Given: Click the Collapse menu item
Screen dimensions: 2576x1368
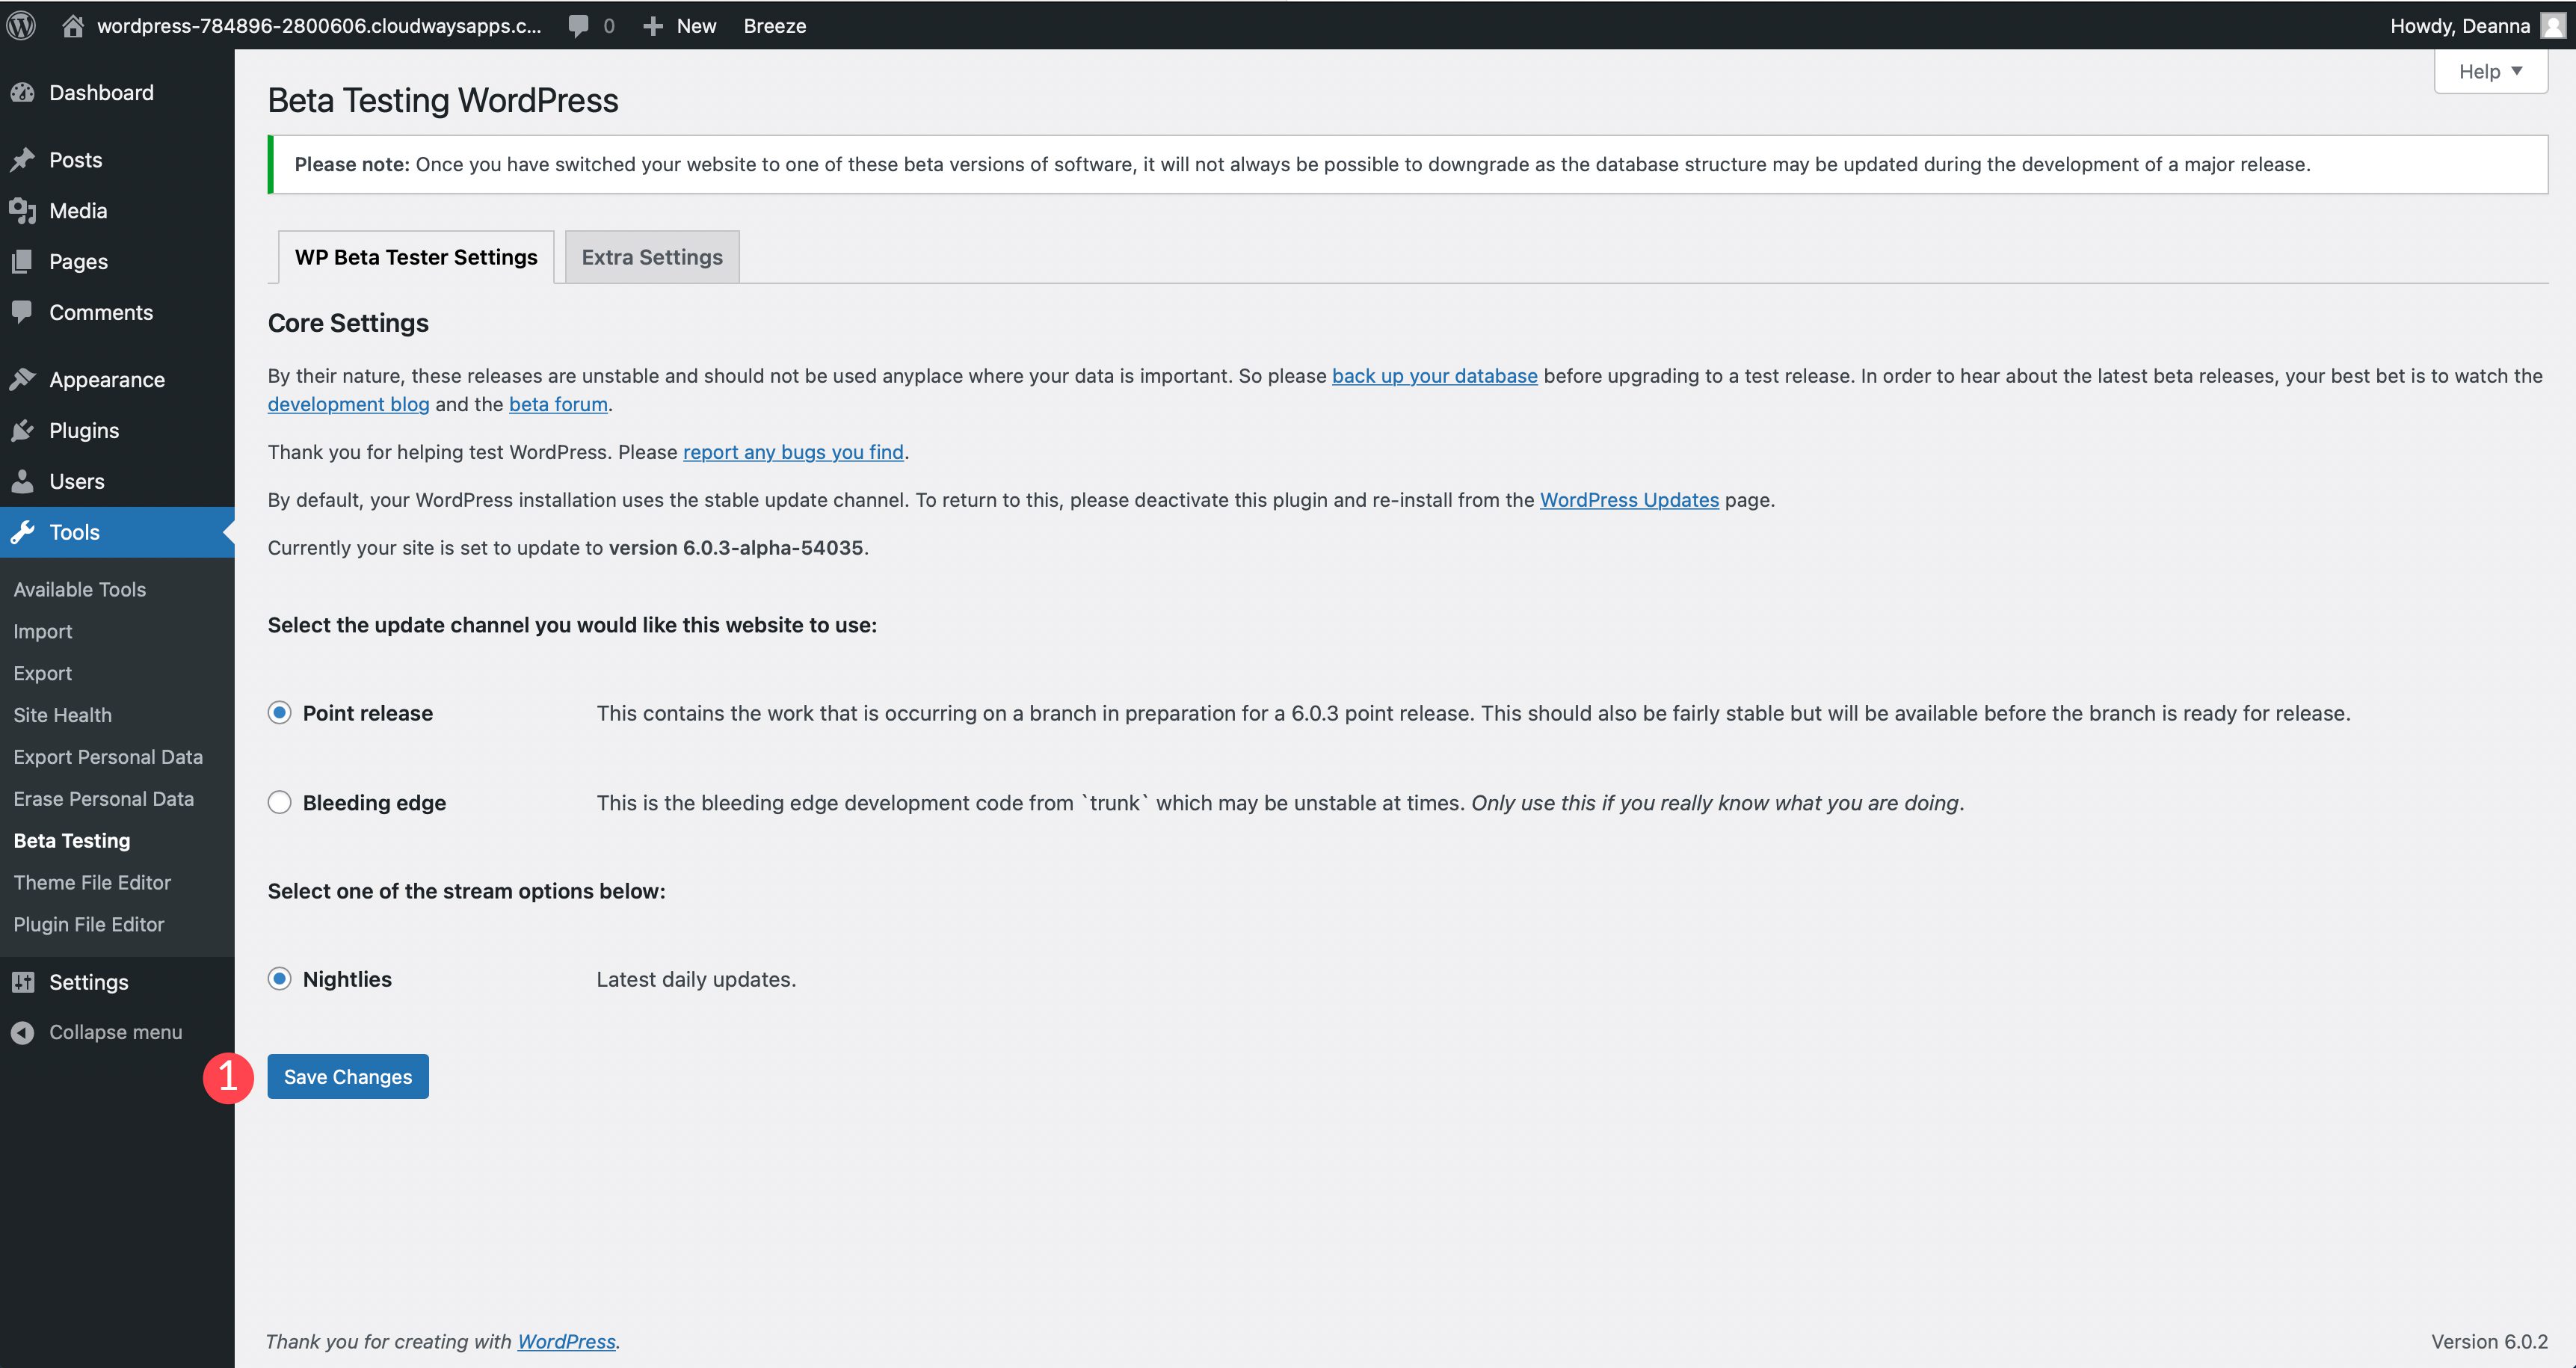Looking at the screenshot, I should coord(116,1031).
